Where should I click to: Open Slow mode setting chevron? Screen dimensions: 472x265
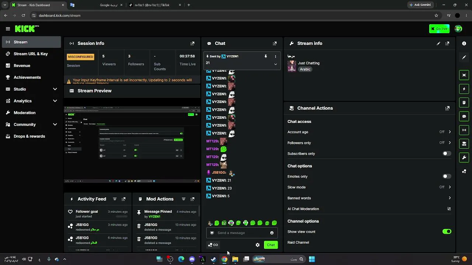450,187
